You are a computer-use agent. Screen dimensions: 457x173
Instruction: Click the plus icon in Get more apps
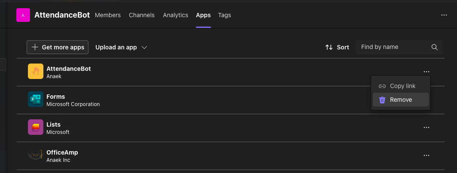[x=35, y=47]
